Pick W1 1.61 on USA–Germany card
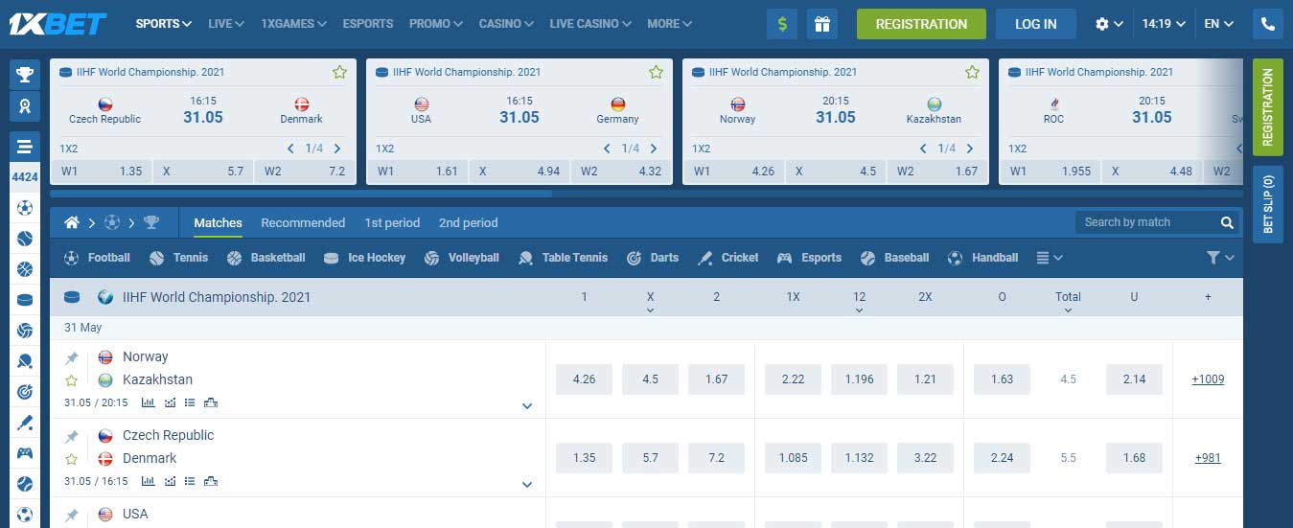This screenshot has width=1293, height=528. coord(419,172)
